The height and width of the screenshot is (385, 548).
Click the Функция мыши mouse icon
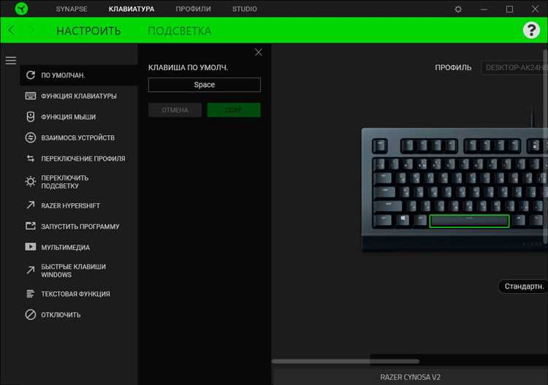click(x=31, y=117)
